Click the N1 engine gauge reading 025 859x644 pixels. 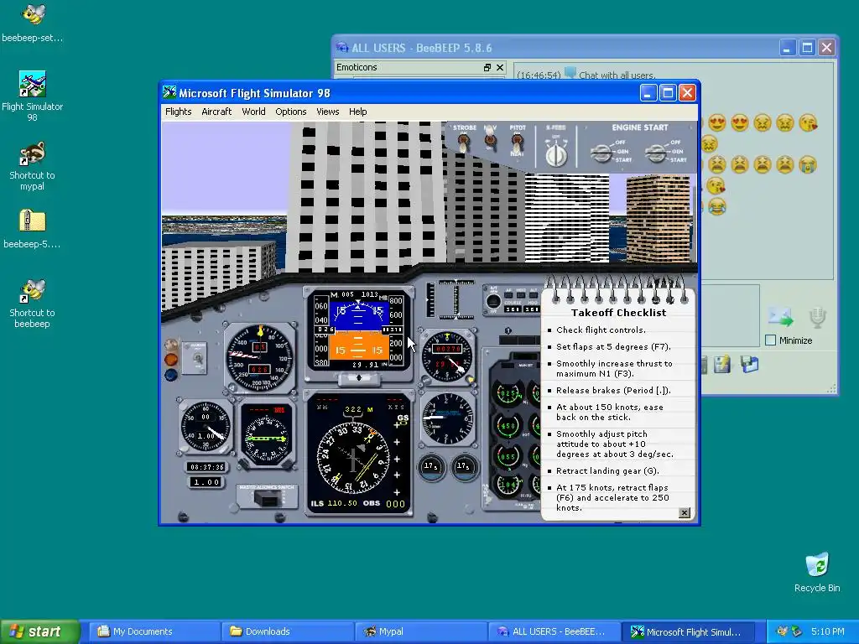pos(508,393)
